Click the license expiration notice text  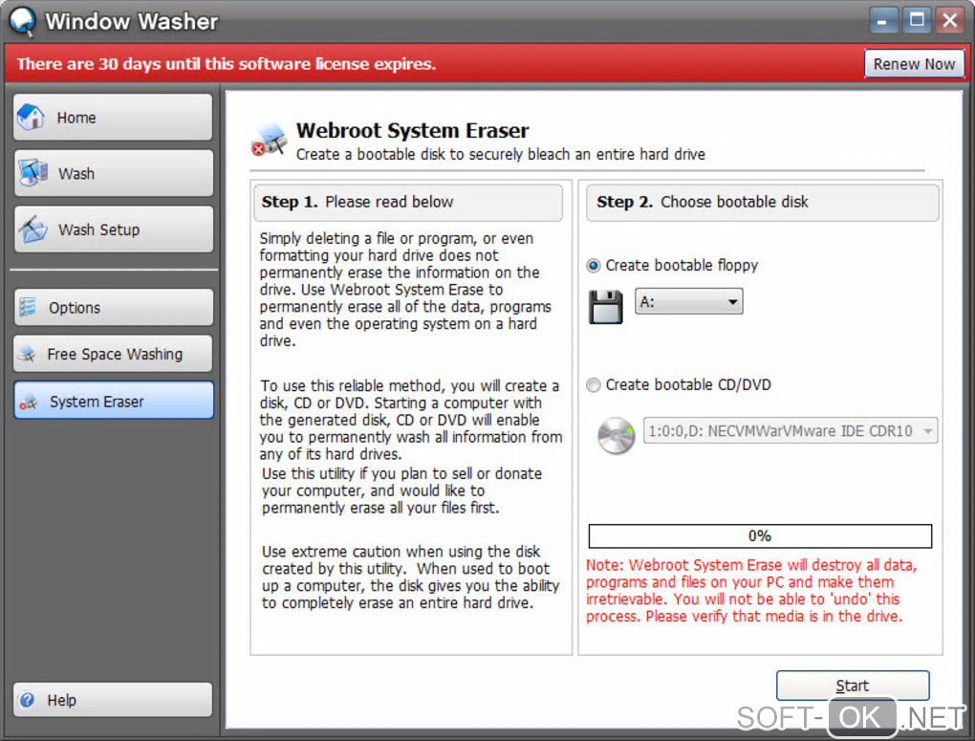[x=227, y=63]
